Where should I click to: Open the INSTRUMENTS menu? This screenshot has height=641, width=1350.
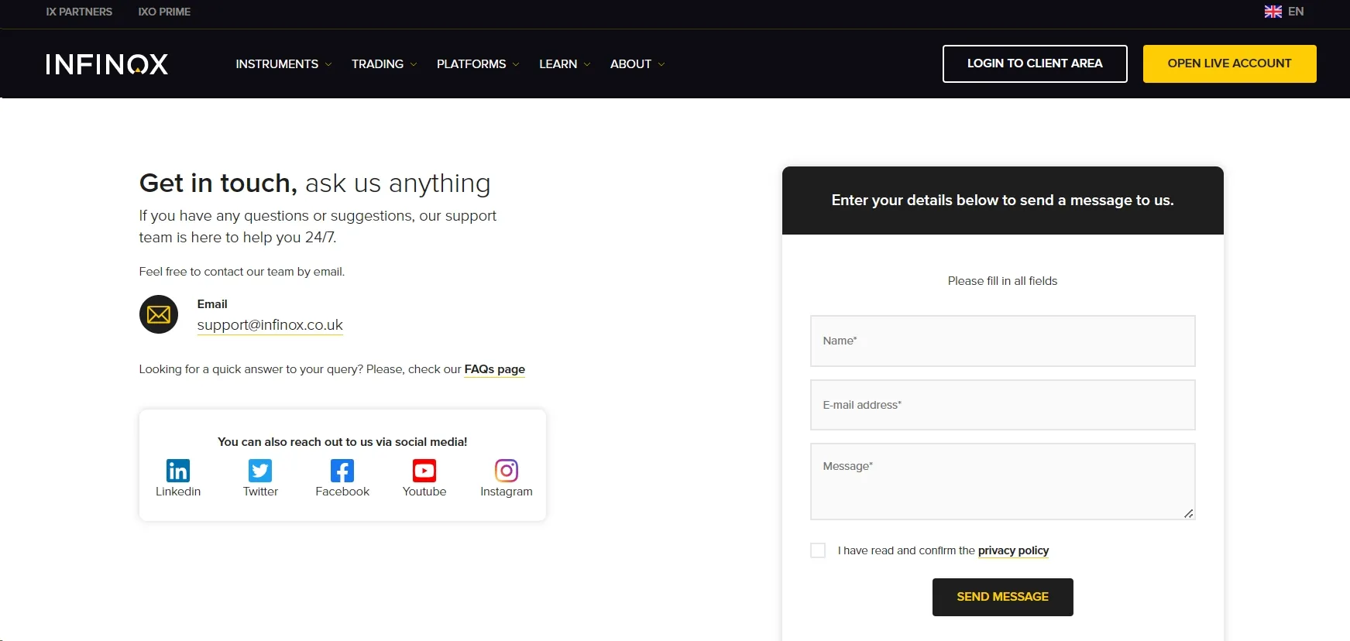pos(277,64)
